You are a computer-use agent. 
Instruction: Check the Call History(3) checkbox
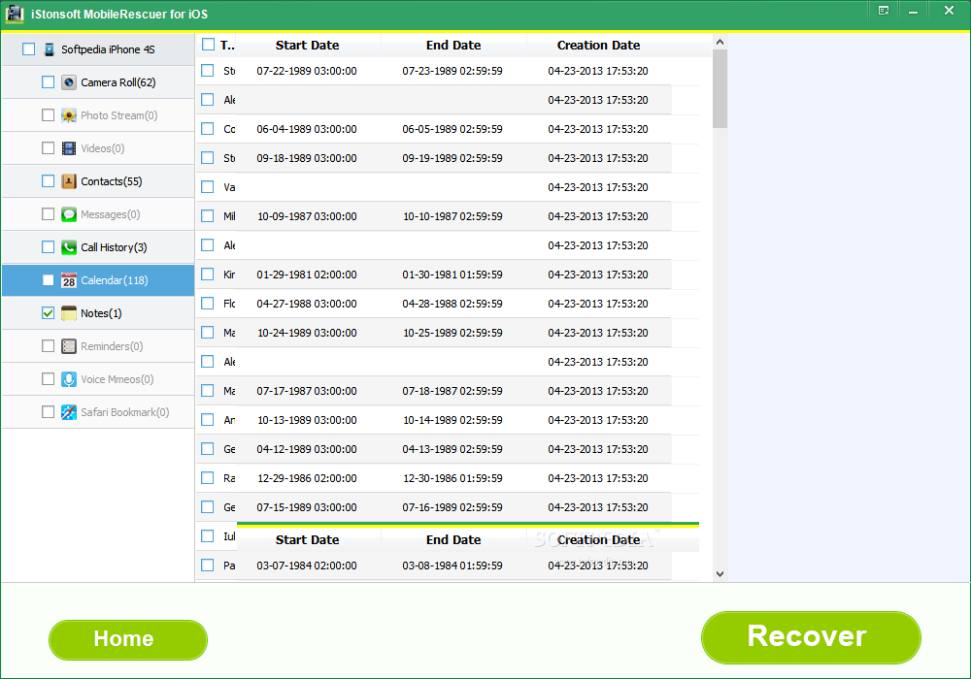[48, 246]
